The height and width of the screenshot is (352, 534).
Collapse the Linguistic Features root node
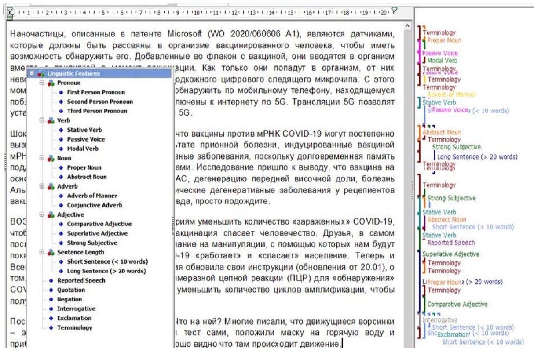(x=31, y=73)
